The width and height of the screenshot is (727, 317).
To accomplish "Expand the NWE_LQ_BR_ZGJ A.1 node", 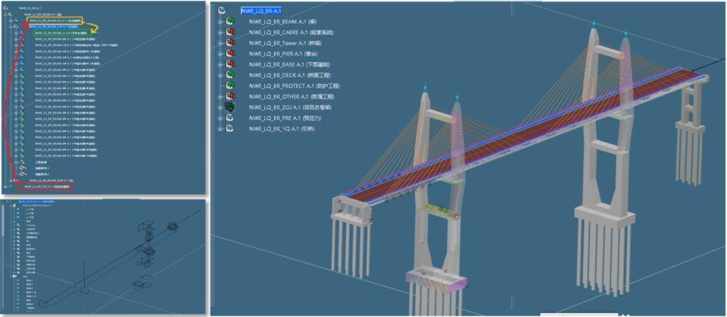I will pos(219,107).
